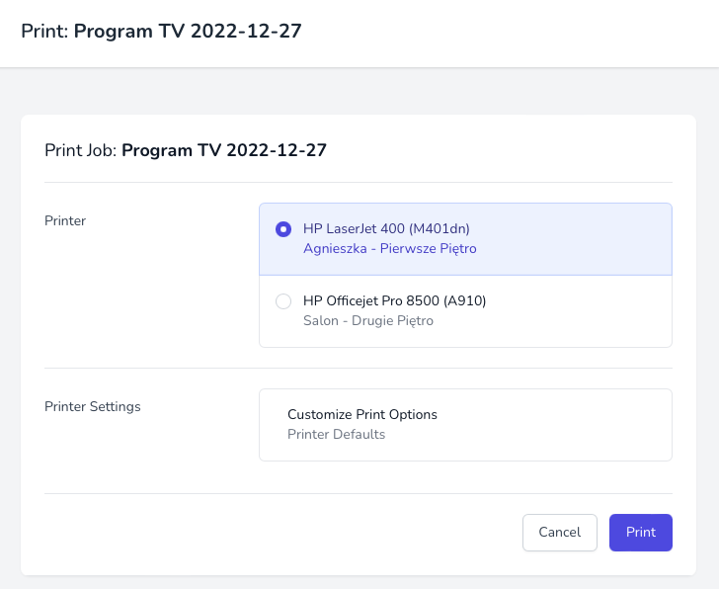719x589 pixels.
Task: Click the date 2022-12-27 in the page header
Action: coord(246,32)
